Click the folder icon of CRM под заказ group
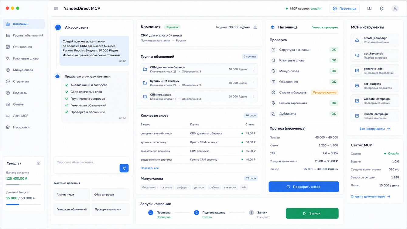 [145, 97]
